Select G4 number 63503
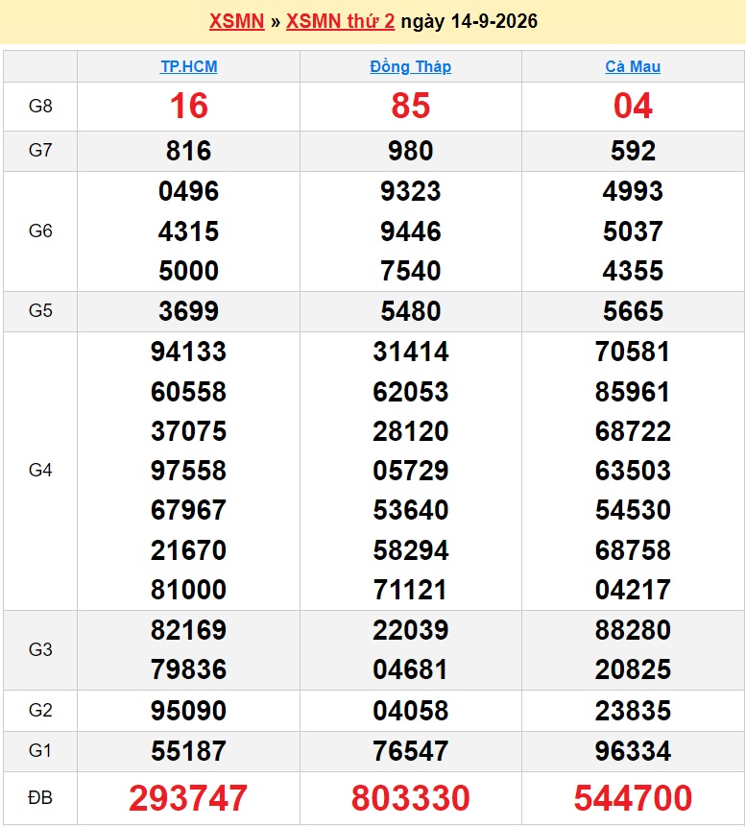This screenshot has width=746, height=827. (x=633, y=471)
